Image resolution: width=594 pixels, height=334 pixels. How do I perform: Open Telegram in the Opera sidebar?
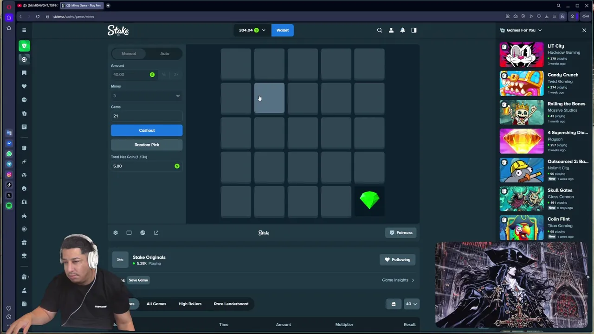pos(9,164)
